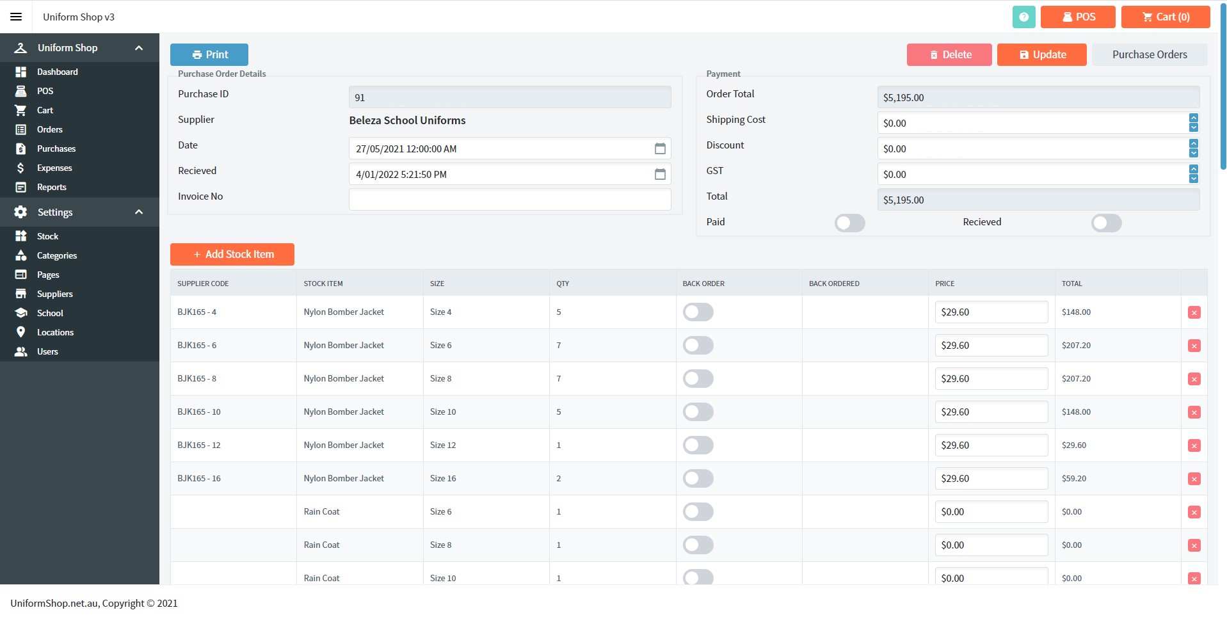
Task: Click the POS register icon in sidebar
Action: click(x=20, y=91)
